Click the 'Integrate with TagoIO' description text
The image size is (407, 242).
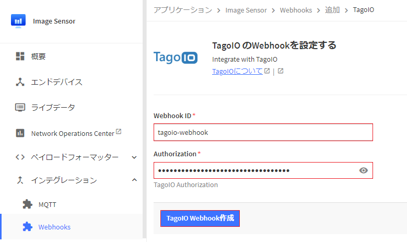pyautogui.click(x=245, y=60)
